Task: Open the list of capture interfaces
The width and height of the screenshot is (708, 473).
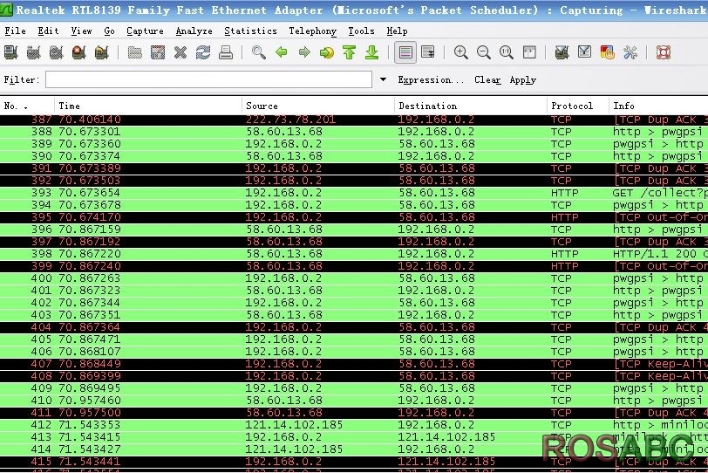Action: [10, 52]
